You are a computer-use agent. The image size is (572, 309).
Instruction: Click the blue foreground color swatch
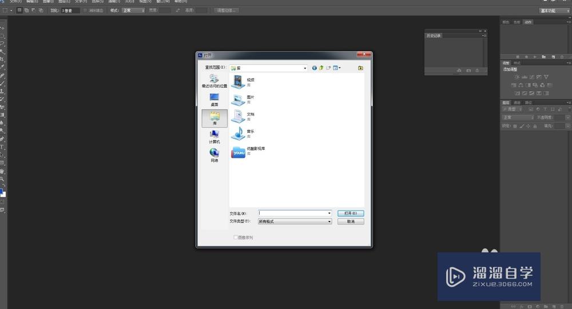[x=1, y=191]
